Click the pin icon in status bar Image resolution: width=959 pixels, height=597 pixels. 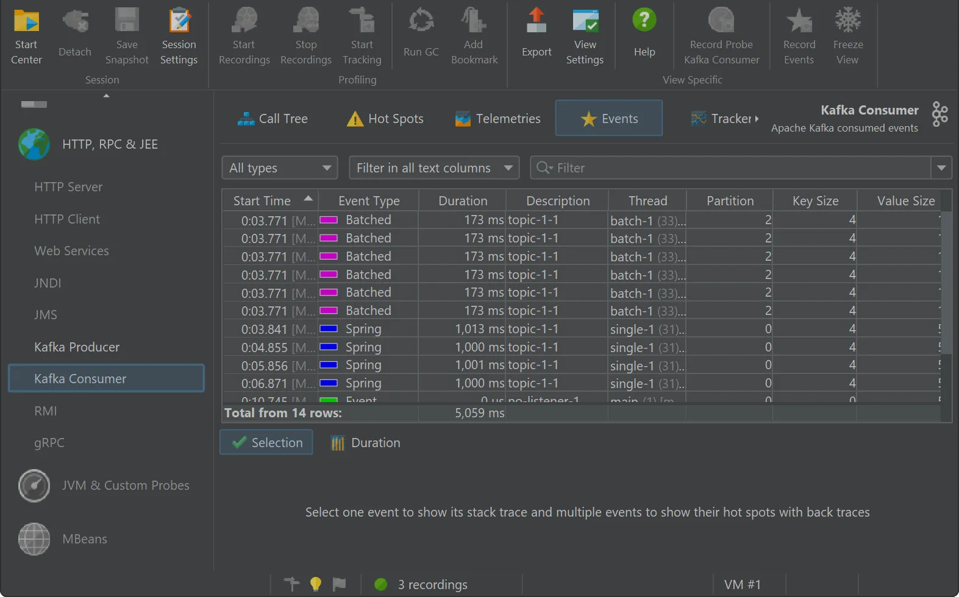point(292,584)
